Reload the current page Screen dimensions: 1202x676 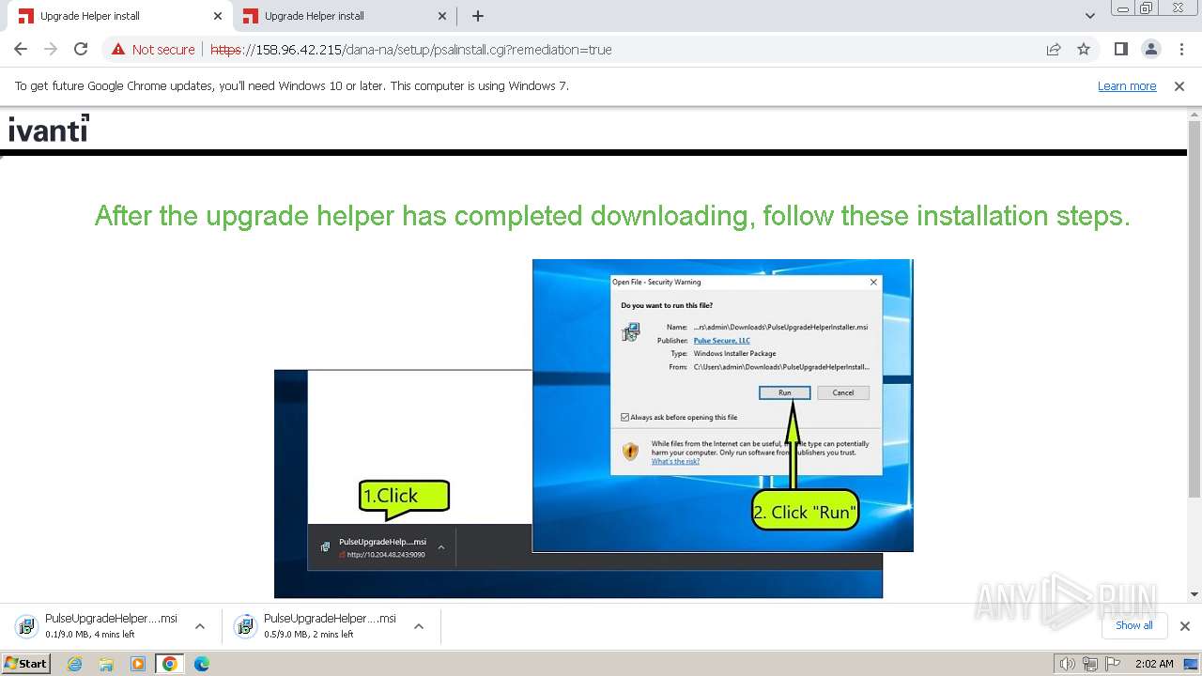pos(81,49)
